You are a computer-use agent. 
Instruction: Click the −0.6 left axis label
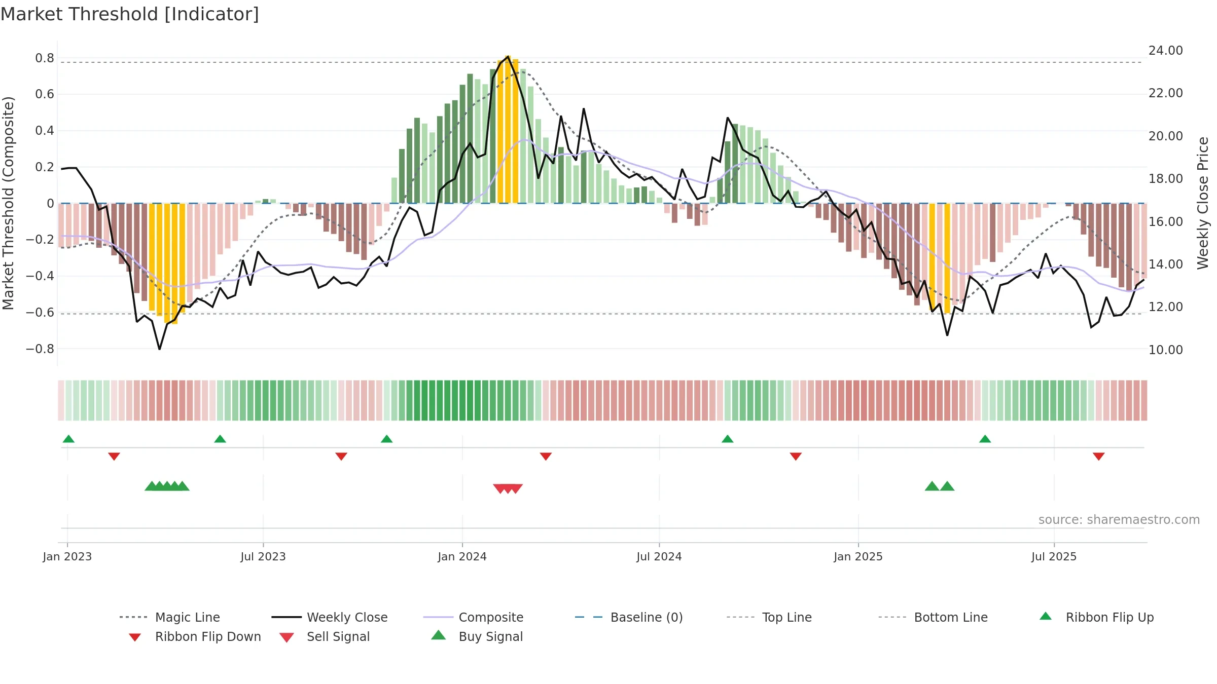tap(40, 313)
